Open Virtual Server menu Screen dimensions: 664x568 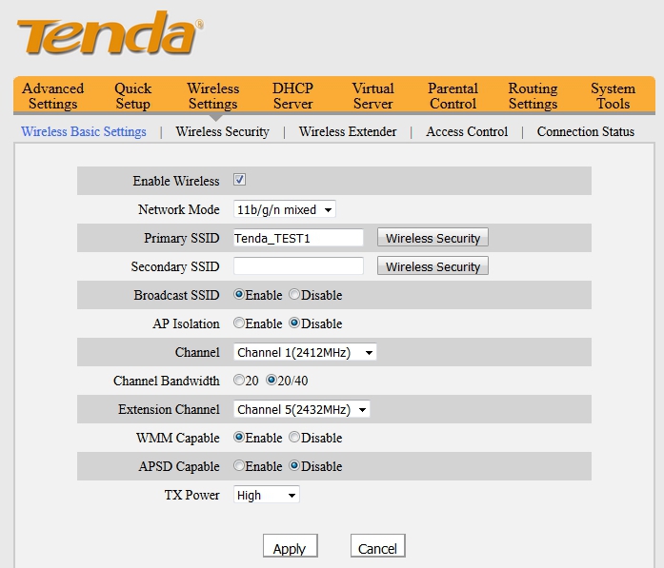(x=373, y=96)
